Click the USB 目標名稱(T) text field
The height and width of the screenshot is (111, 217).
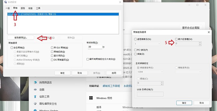click(150, 94)
